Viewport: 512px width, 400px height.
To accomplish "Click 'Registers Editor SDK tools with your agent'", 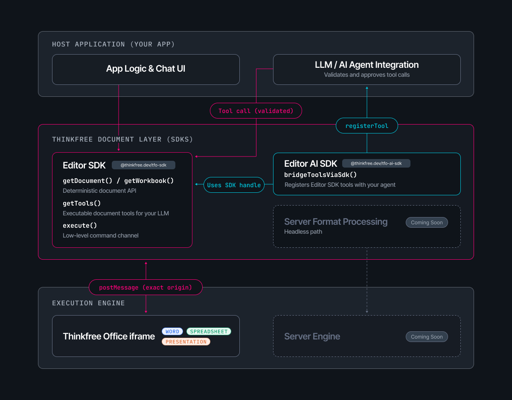I will 340,185.
